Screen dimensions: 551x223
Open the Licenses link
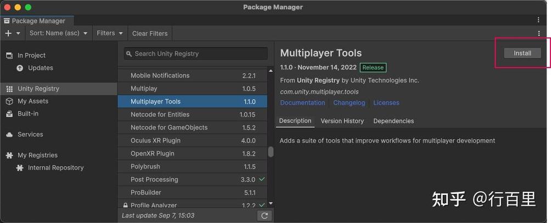click(x=386, y=103)
